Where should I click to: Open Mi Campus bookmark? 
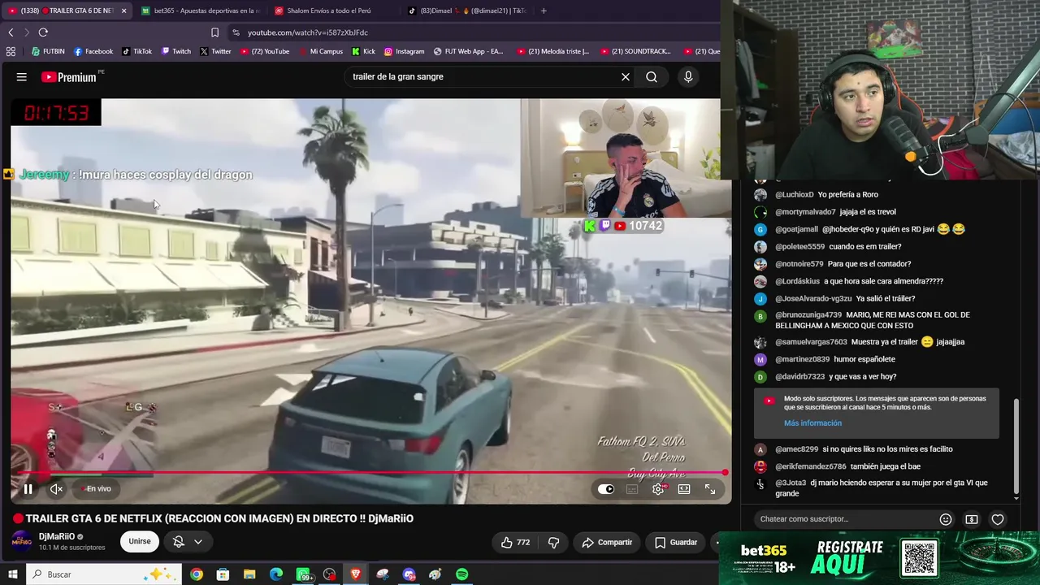point(321,51)
